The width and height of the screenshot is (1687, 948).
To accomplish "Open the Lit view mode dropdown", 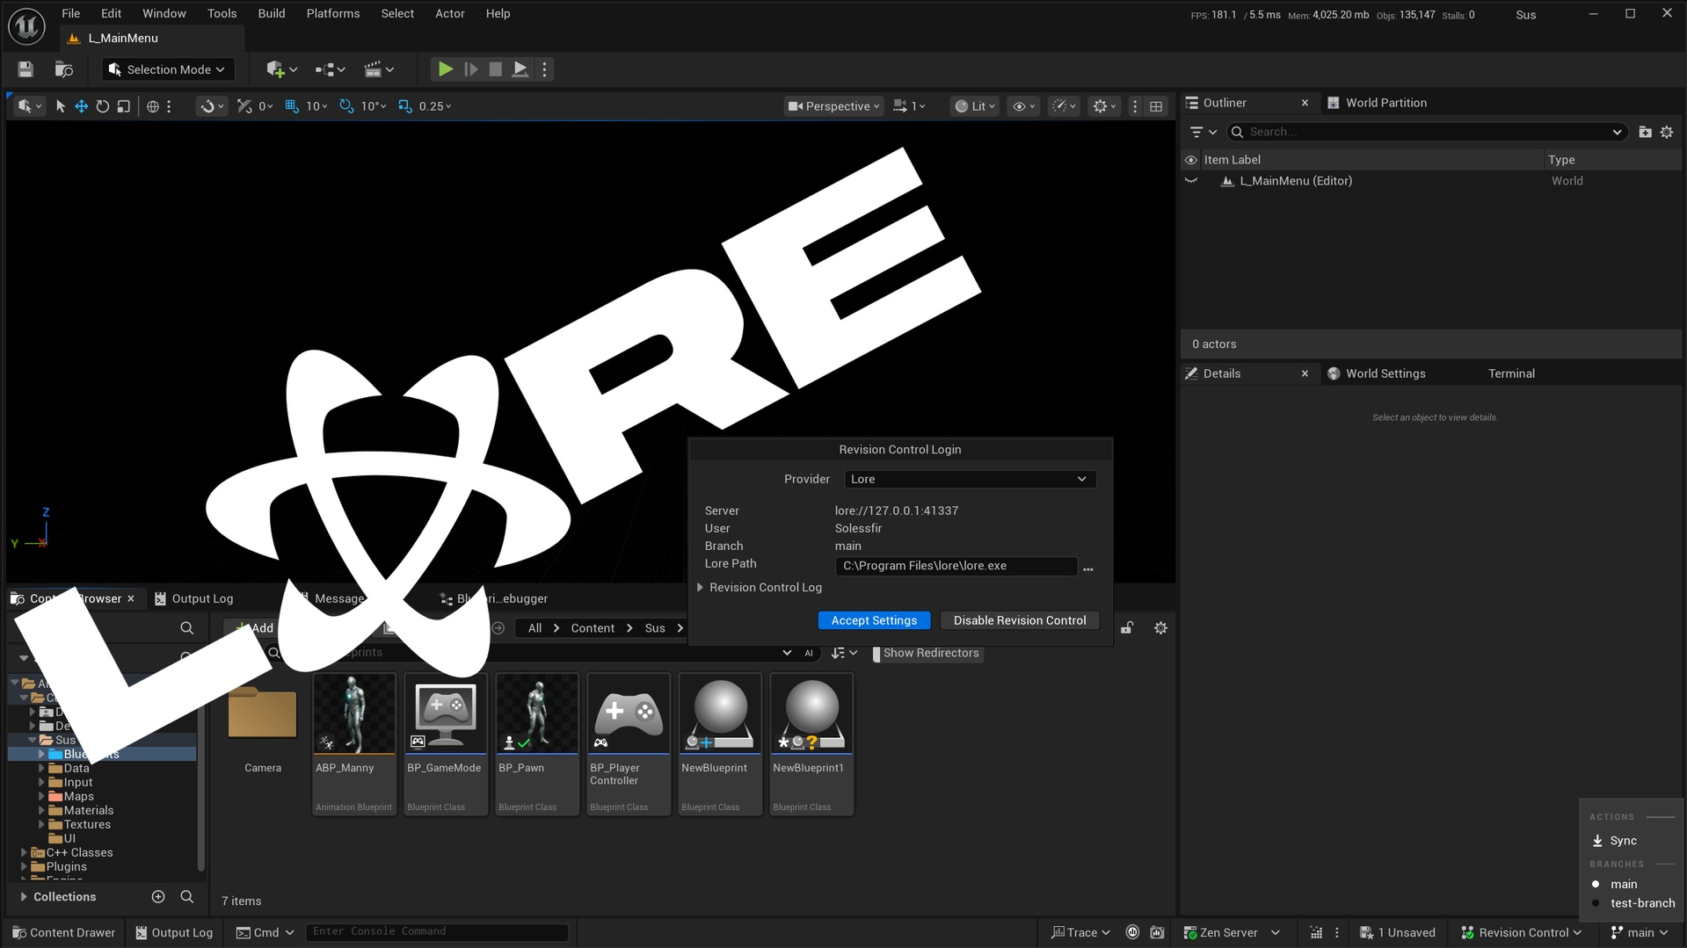I will tap(975, 106).
